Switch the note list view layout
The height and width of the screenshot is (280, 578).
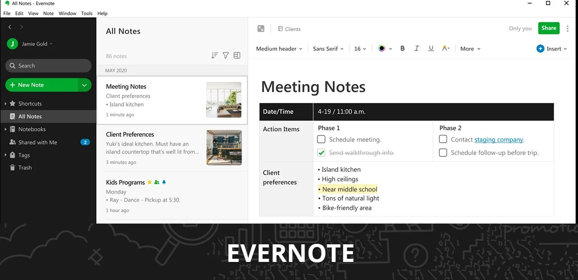click(237, 55)
